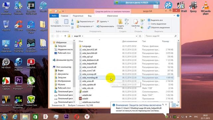Select file aida64.exe.manifest
The image size is (213, 120).
coord(91,102)
